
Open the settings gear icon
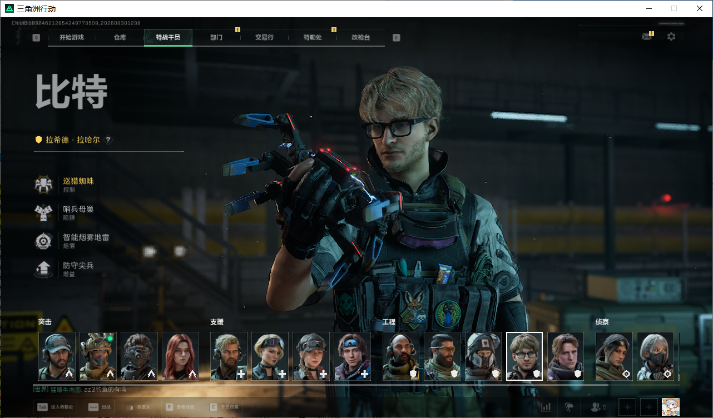coord(671,37)
